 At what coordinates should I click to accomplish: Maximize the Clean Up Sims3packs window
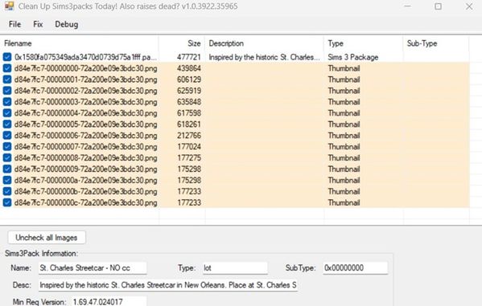(438, 6)
